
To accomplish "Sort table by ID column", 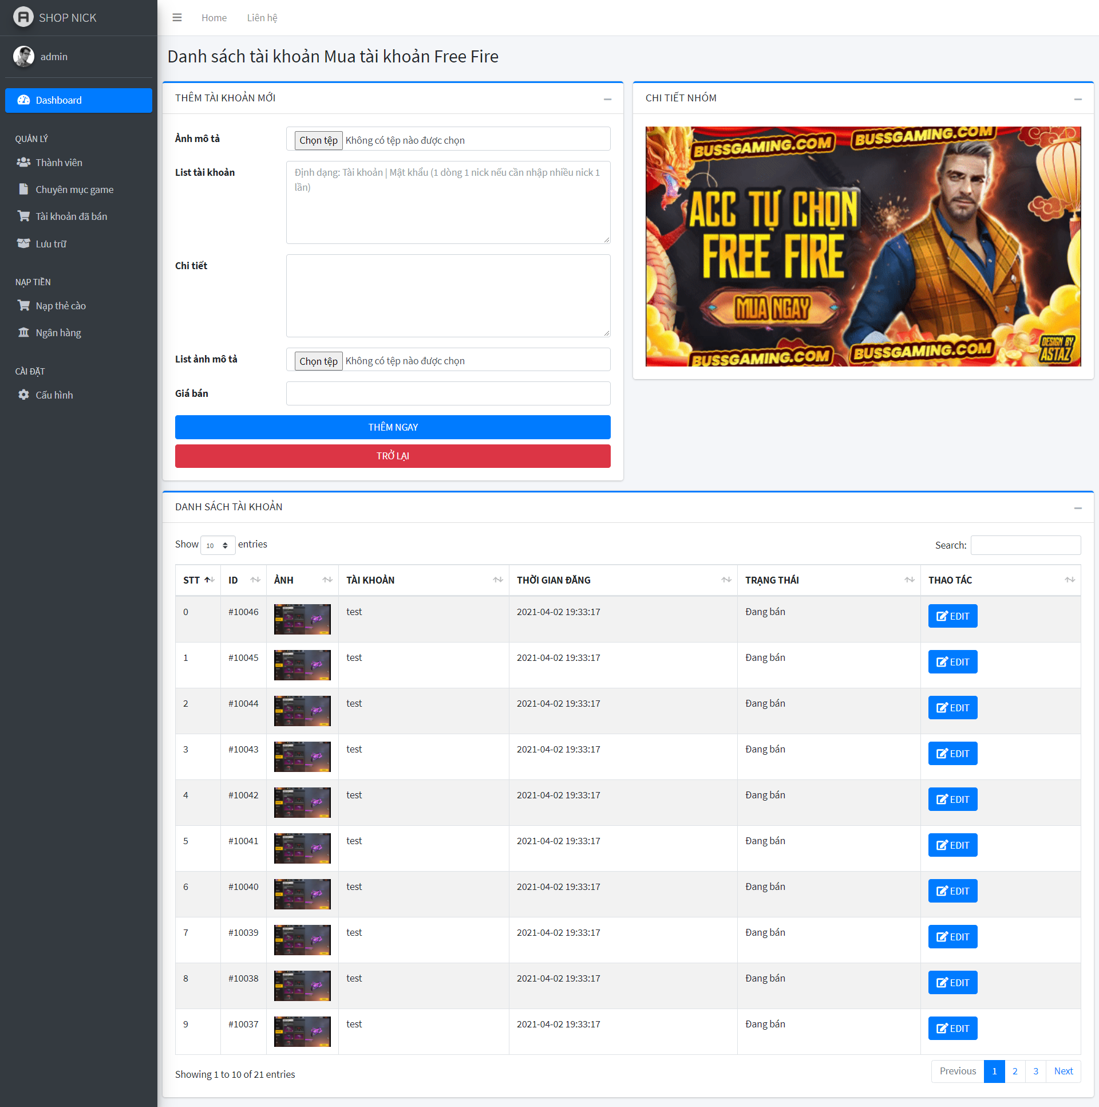I will point(243,581).
